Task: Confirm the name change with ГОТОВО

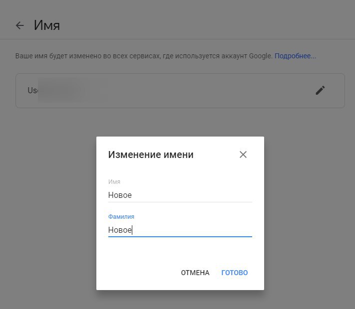Action: tap(234, 273)
